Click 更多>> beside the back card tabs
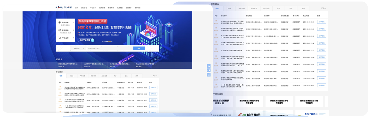371x121 pixels. [x=323, y=9]
